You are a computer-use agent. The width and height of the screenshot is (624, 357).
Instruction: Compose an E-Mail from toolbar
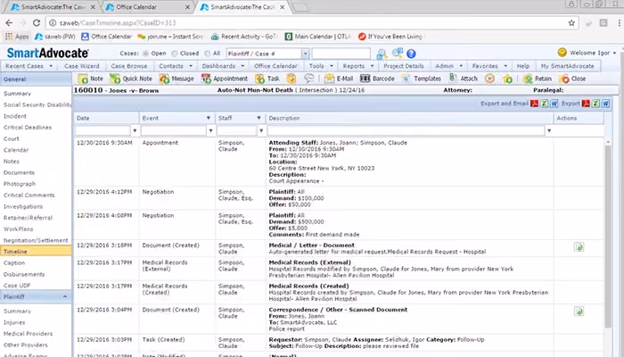tap(339, 79)
